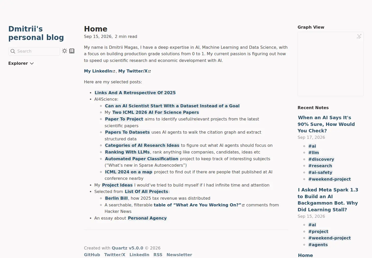Open the GitHub footer link
This screenshot has height=258, width=372.
[92, 255]
